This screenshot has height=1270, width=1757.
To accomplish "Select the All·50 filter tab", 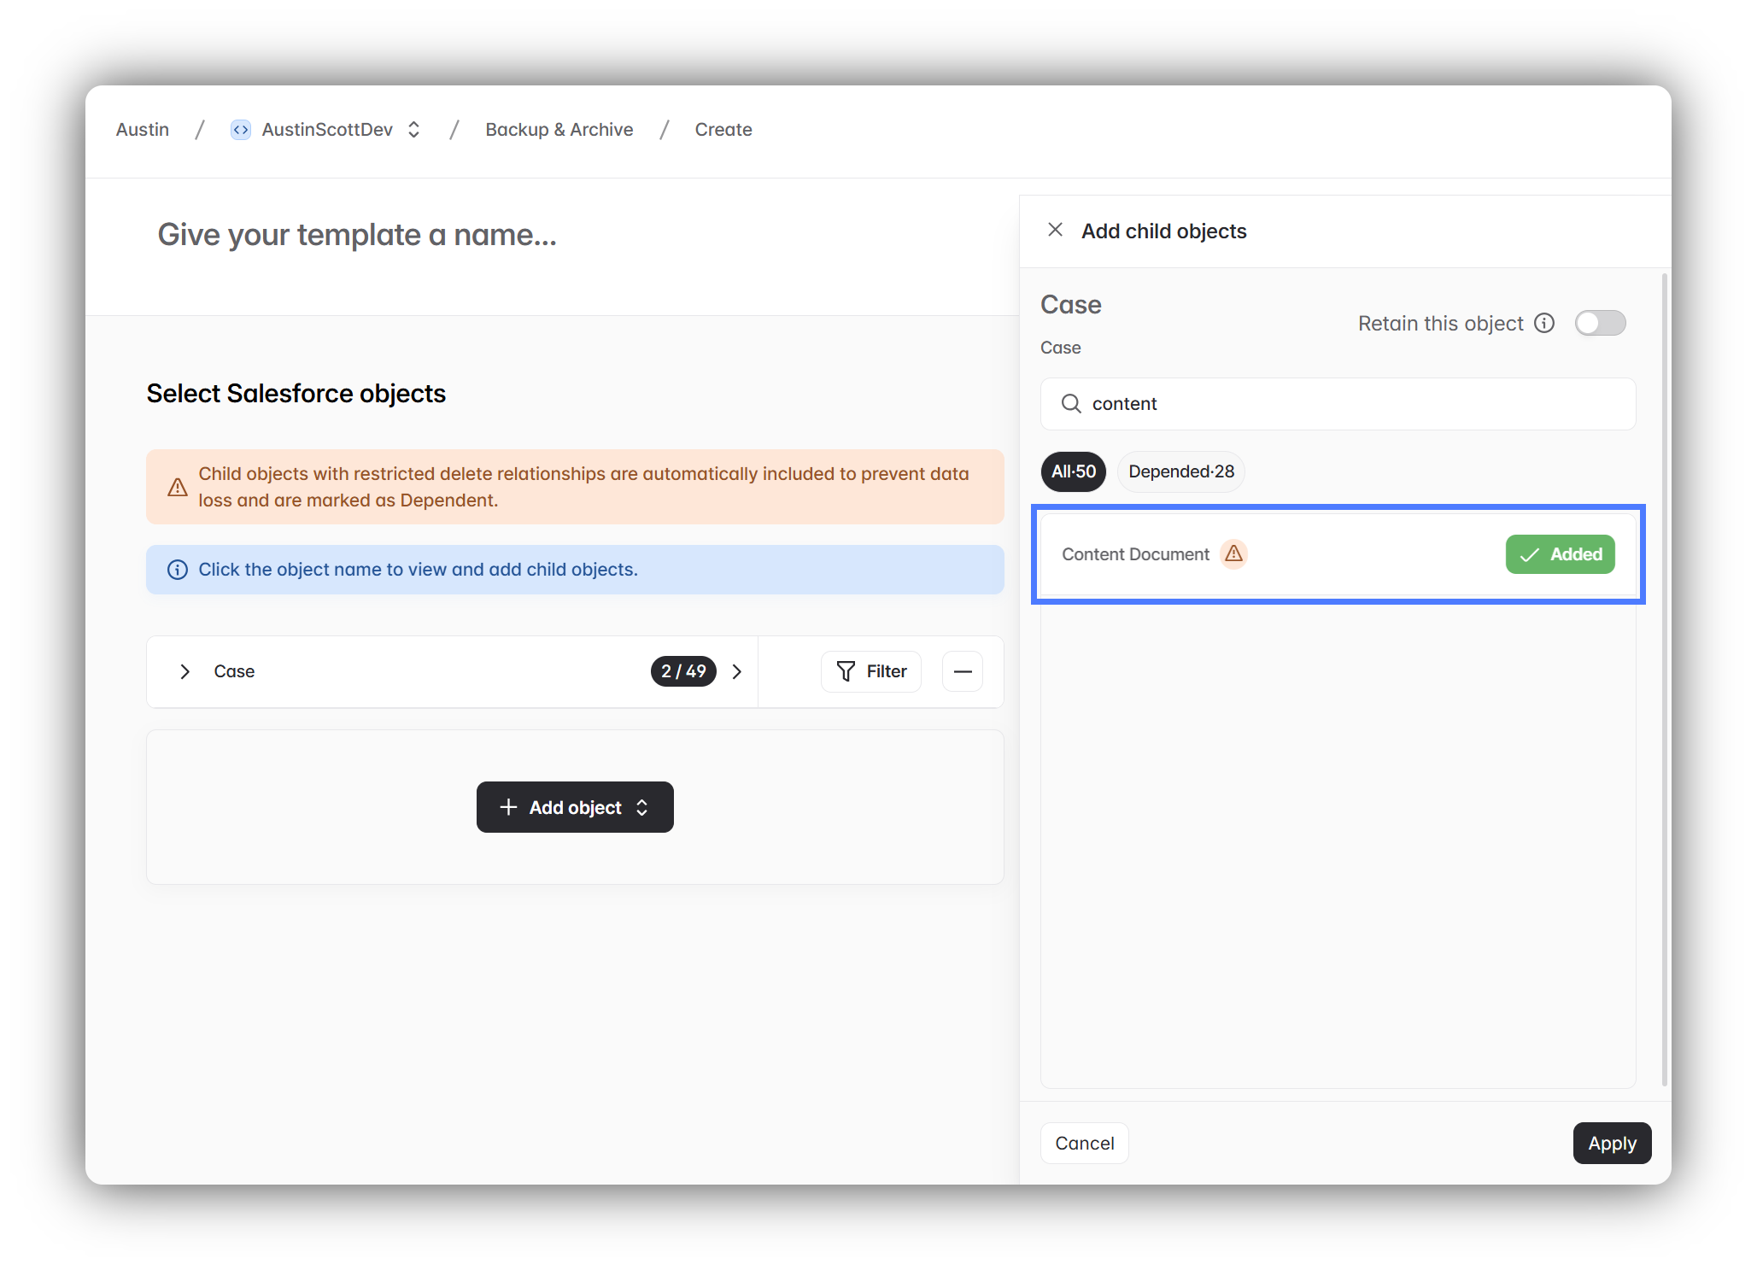I will 1073,471.
